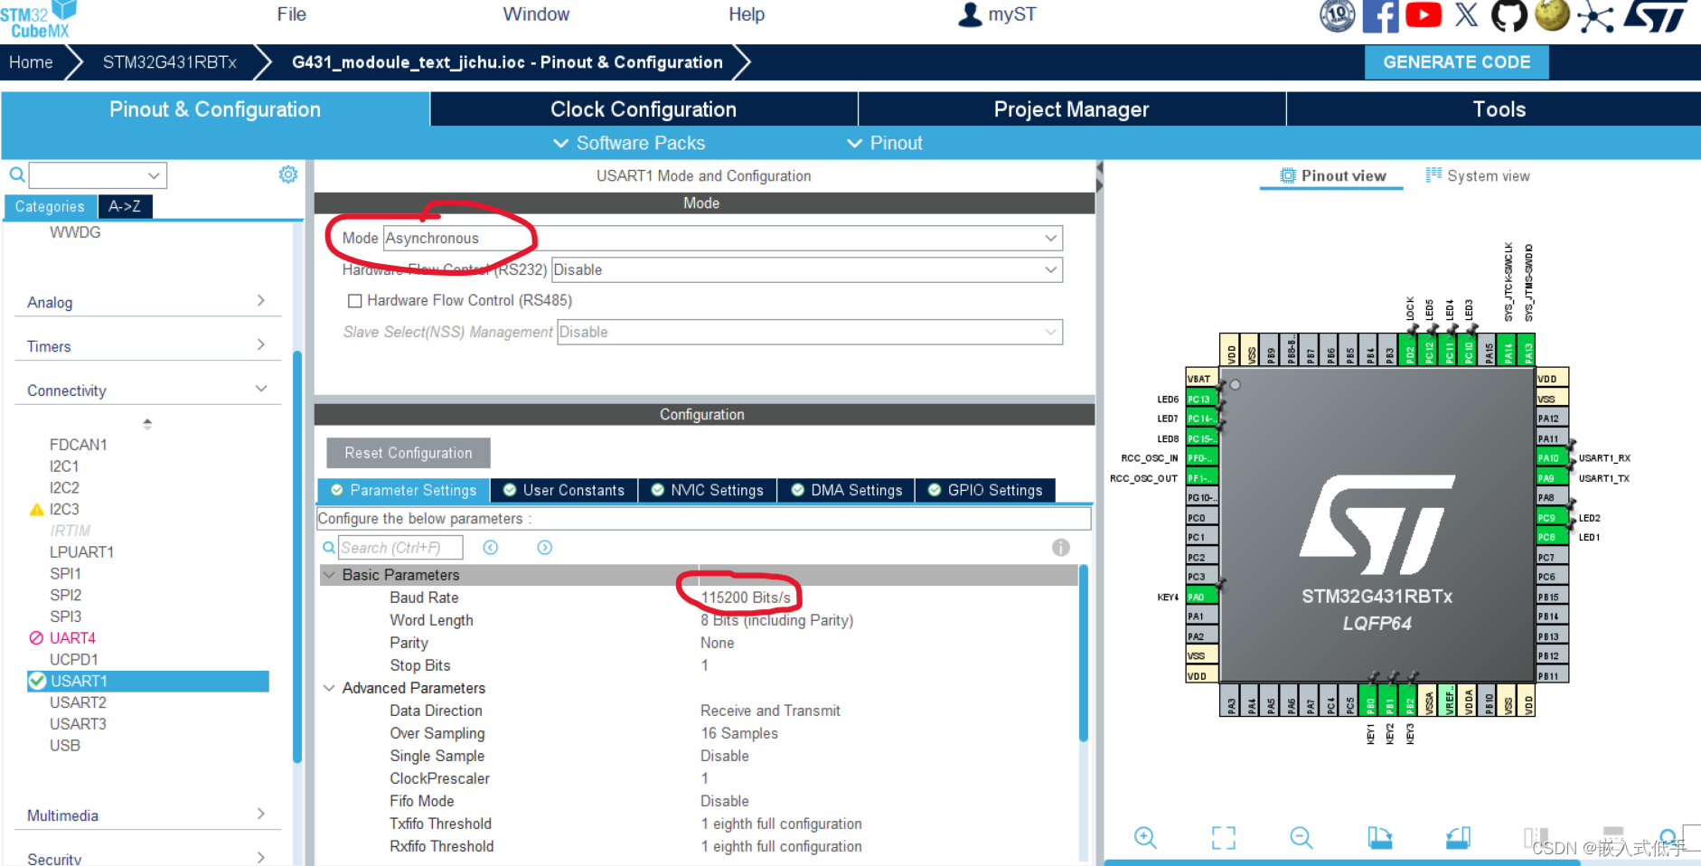Open the GPIO Settings tab
Viewport: 1701px width, 866px height.
tap(985, 490)
